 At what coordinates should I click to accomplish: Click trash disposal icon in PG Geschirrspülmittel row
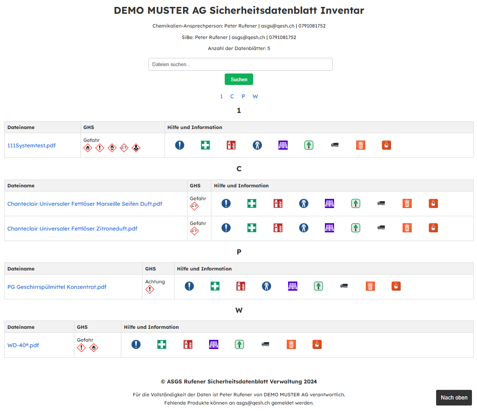coord(370,286)
